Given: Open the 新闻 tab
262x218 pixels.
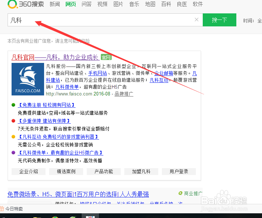Looking at the screenshot, I should (55, 4).
